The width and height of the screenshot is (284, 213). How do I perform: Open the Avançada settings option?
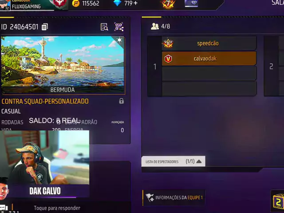click(118, 122)
